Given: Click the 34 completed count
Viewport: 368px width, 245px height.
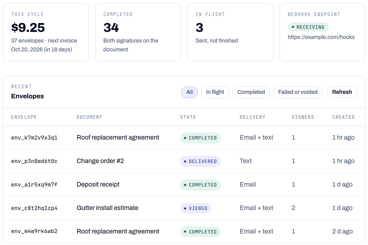Looking at the screenshot, I should pos(111,28).
